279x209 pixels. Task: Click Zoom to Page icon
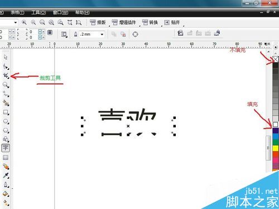(60, 22)
